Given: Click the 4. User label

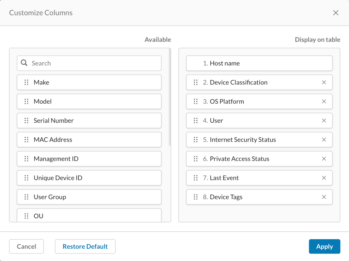Looking at the screenshot, I should tap(213, 121).
